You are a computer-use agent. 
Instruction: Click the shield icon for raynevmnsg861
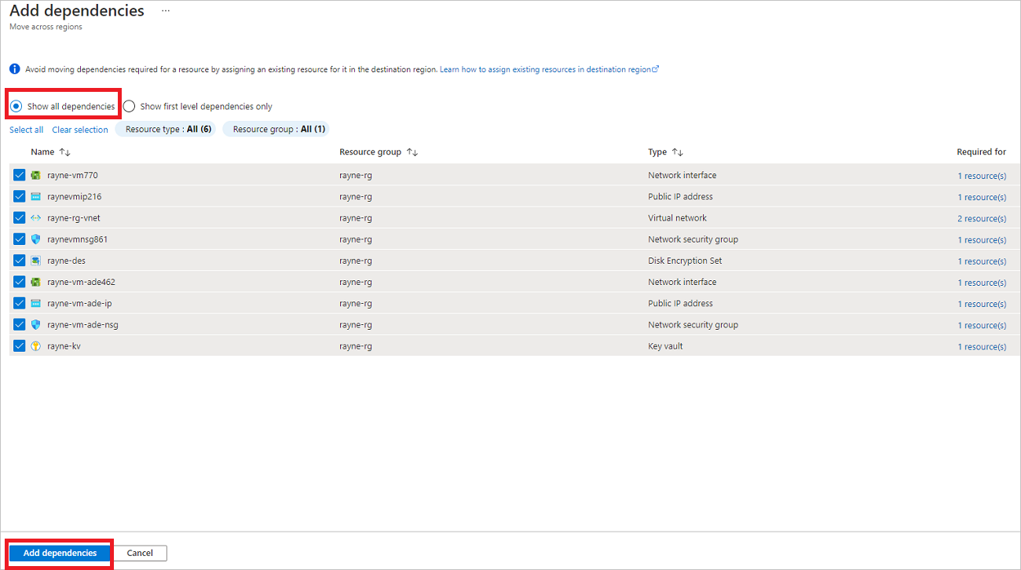coord(35,239)
